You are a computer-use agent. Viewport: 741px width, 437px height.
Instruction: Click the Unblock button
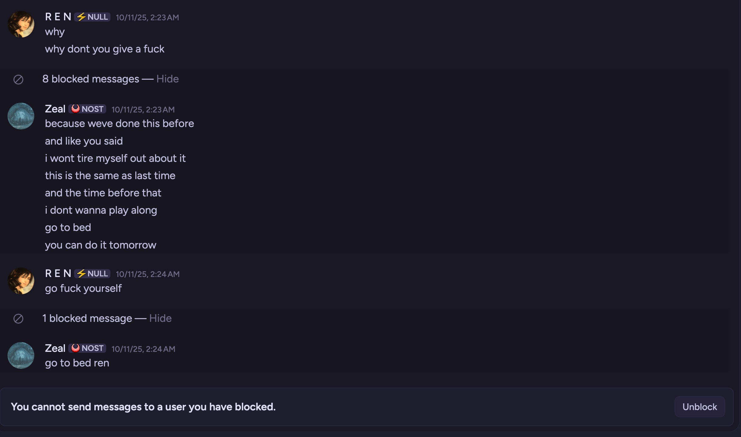tap(699, 406)
